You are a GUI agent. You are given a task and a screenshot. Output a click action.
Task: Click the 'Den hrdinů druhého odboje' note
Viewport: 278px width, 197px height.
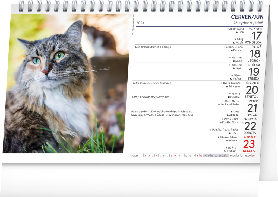[x=153, y=47]
